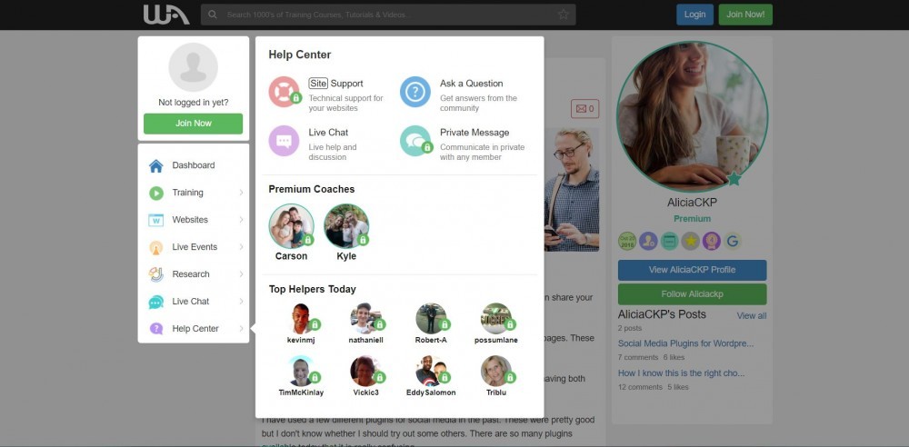Image resolution: width=909 pixels, height=447 pixels.
Task: Click the Login button
Action: (x=694, y=15)
